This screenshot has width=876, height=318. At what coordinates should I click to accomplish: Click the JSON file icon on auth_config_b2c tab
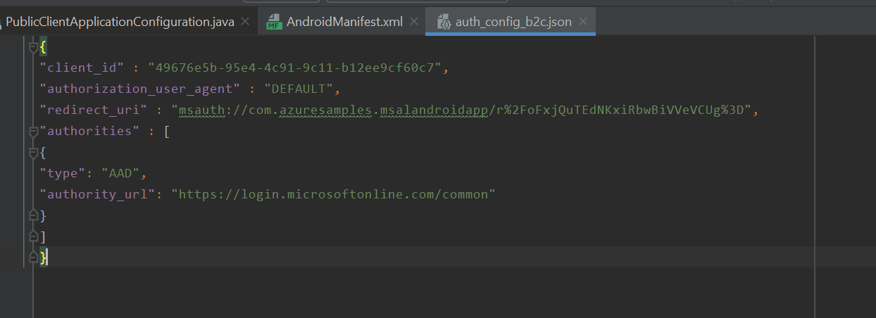coord(444,23)
